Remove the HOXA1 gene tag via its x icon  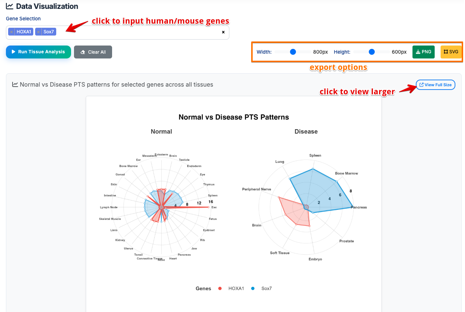pos(11,31)
